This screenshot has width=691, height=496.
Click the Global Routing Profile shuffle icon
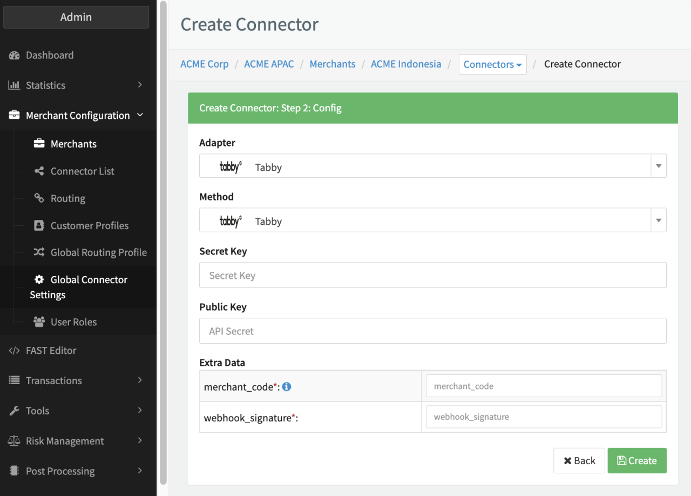(x=39, y=252)
